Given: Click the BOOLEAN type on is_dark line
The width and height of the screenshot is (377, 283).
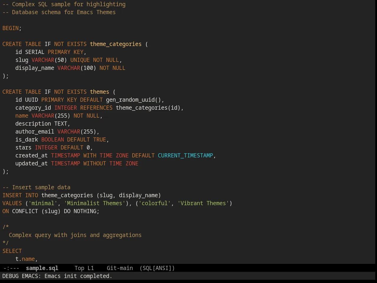Looking at the screenshot, I should coord(52,139).
